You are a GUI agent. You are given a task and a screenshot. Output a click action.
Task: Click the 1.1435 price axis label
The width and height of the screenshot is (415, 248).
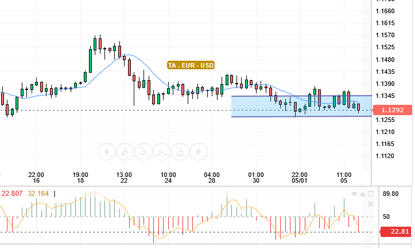pos(385,72)
